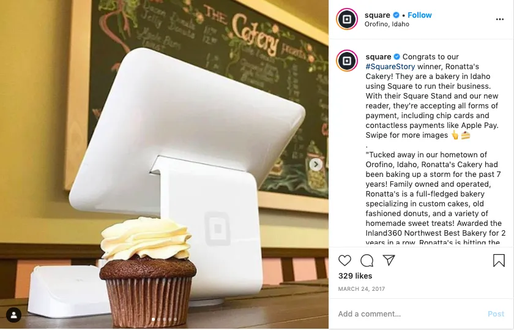Focus the Add a comment field

[410, 314]
